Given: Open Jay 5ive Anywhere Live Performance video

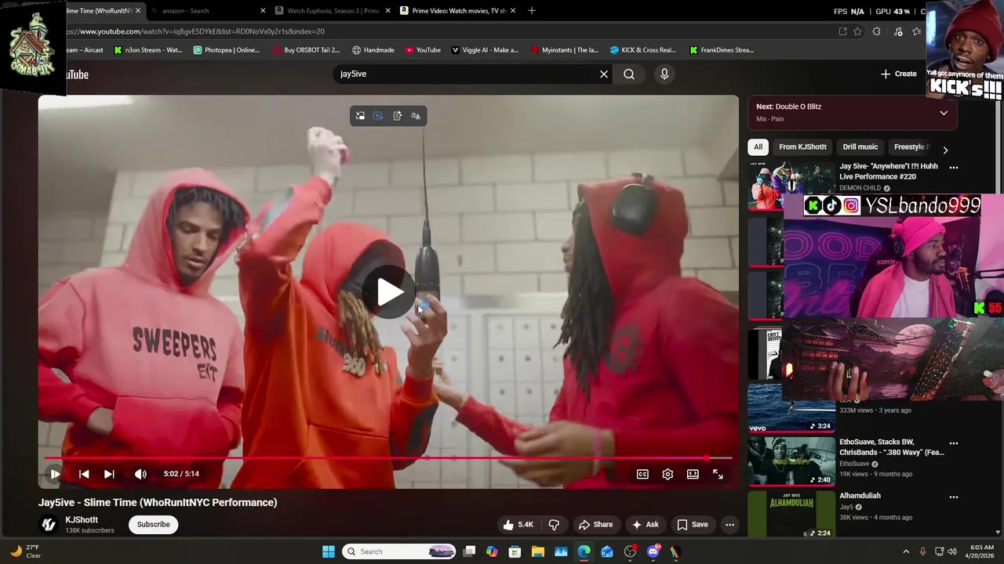Looking at the screenshot, I should tap(889, 172).
